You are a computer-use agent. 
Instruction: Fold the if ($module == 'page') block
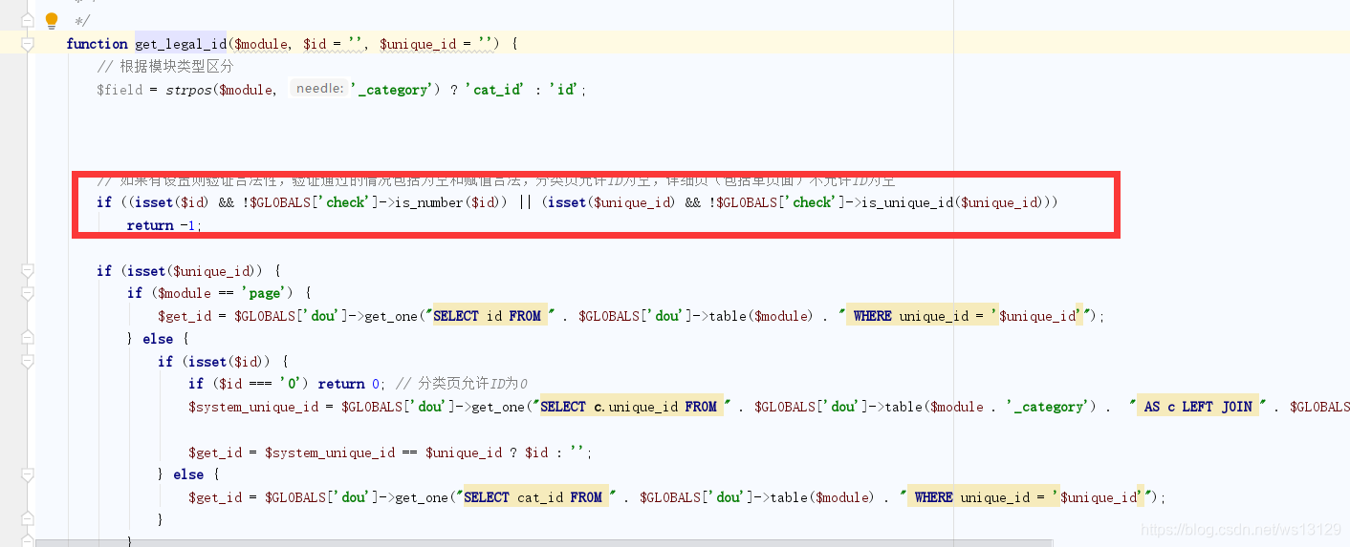point(28,293)
